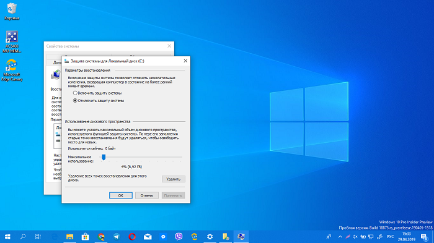Select 'Включить защиту системы' radio button
Image resolution: width=434 pixels, height=243 pixels.
click(75, 93)
